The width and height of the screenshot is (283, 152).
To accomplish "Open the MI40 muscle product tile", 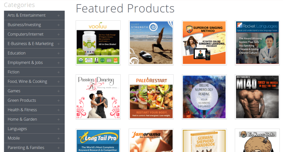I will (257, 97).
